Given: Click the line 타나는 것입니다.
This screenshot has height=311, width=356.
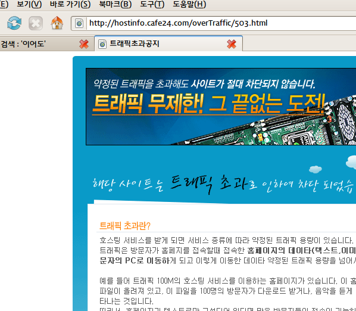Looking at the screenshot, I should (126, 301).
